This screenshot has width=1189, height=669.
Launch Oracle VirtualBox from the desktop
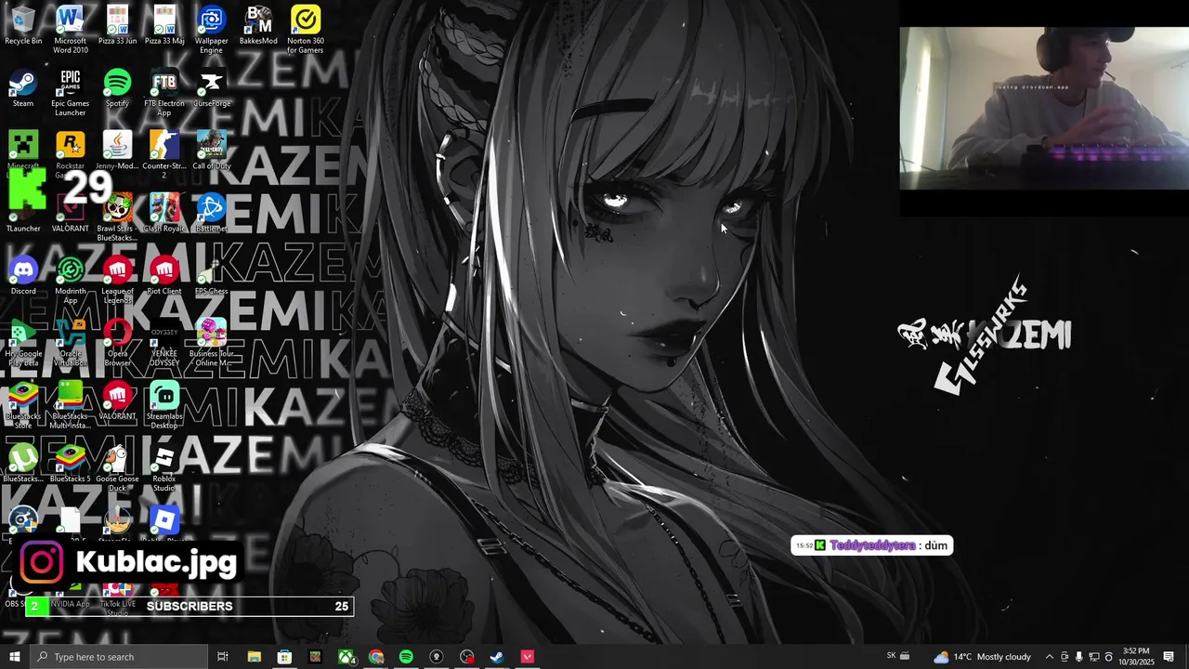tap(70, 343)
